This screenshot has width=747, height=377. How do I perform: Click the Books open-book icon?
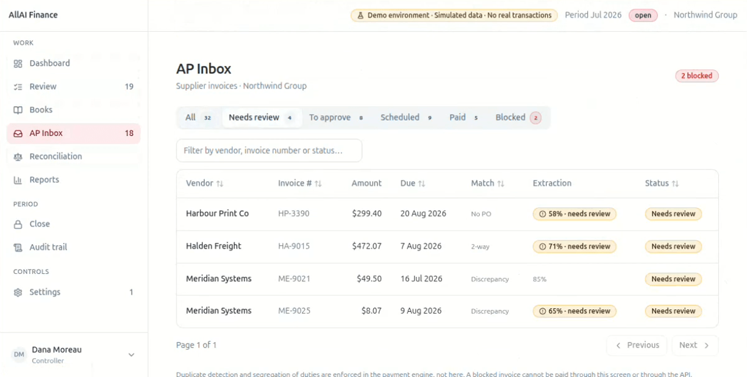18,110
